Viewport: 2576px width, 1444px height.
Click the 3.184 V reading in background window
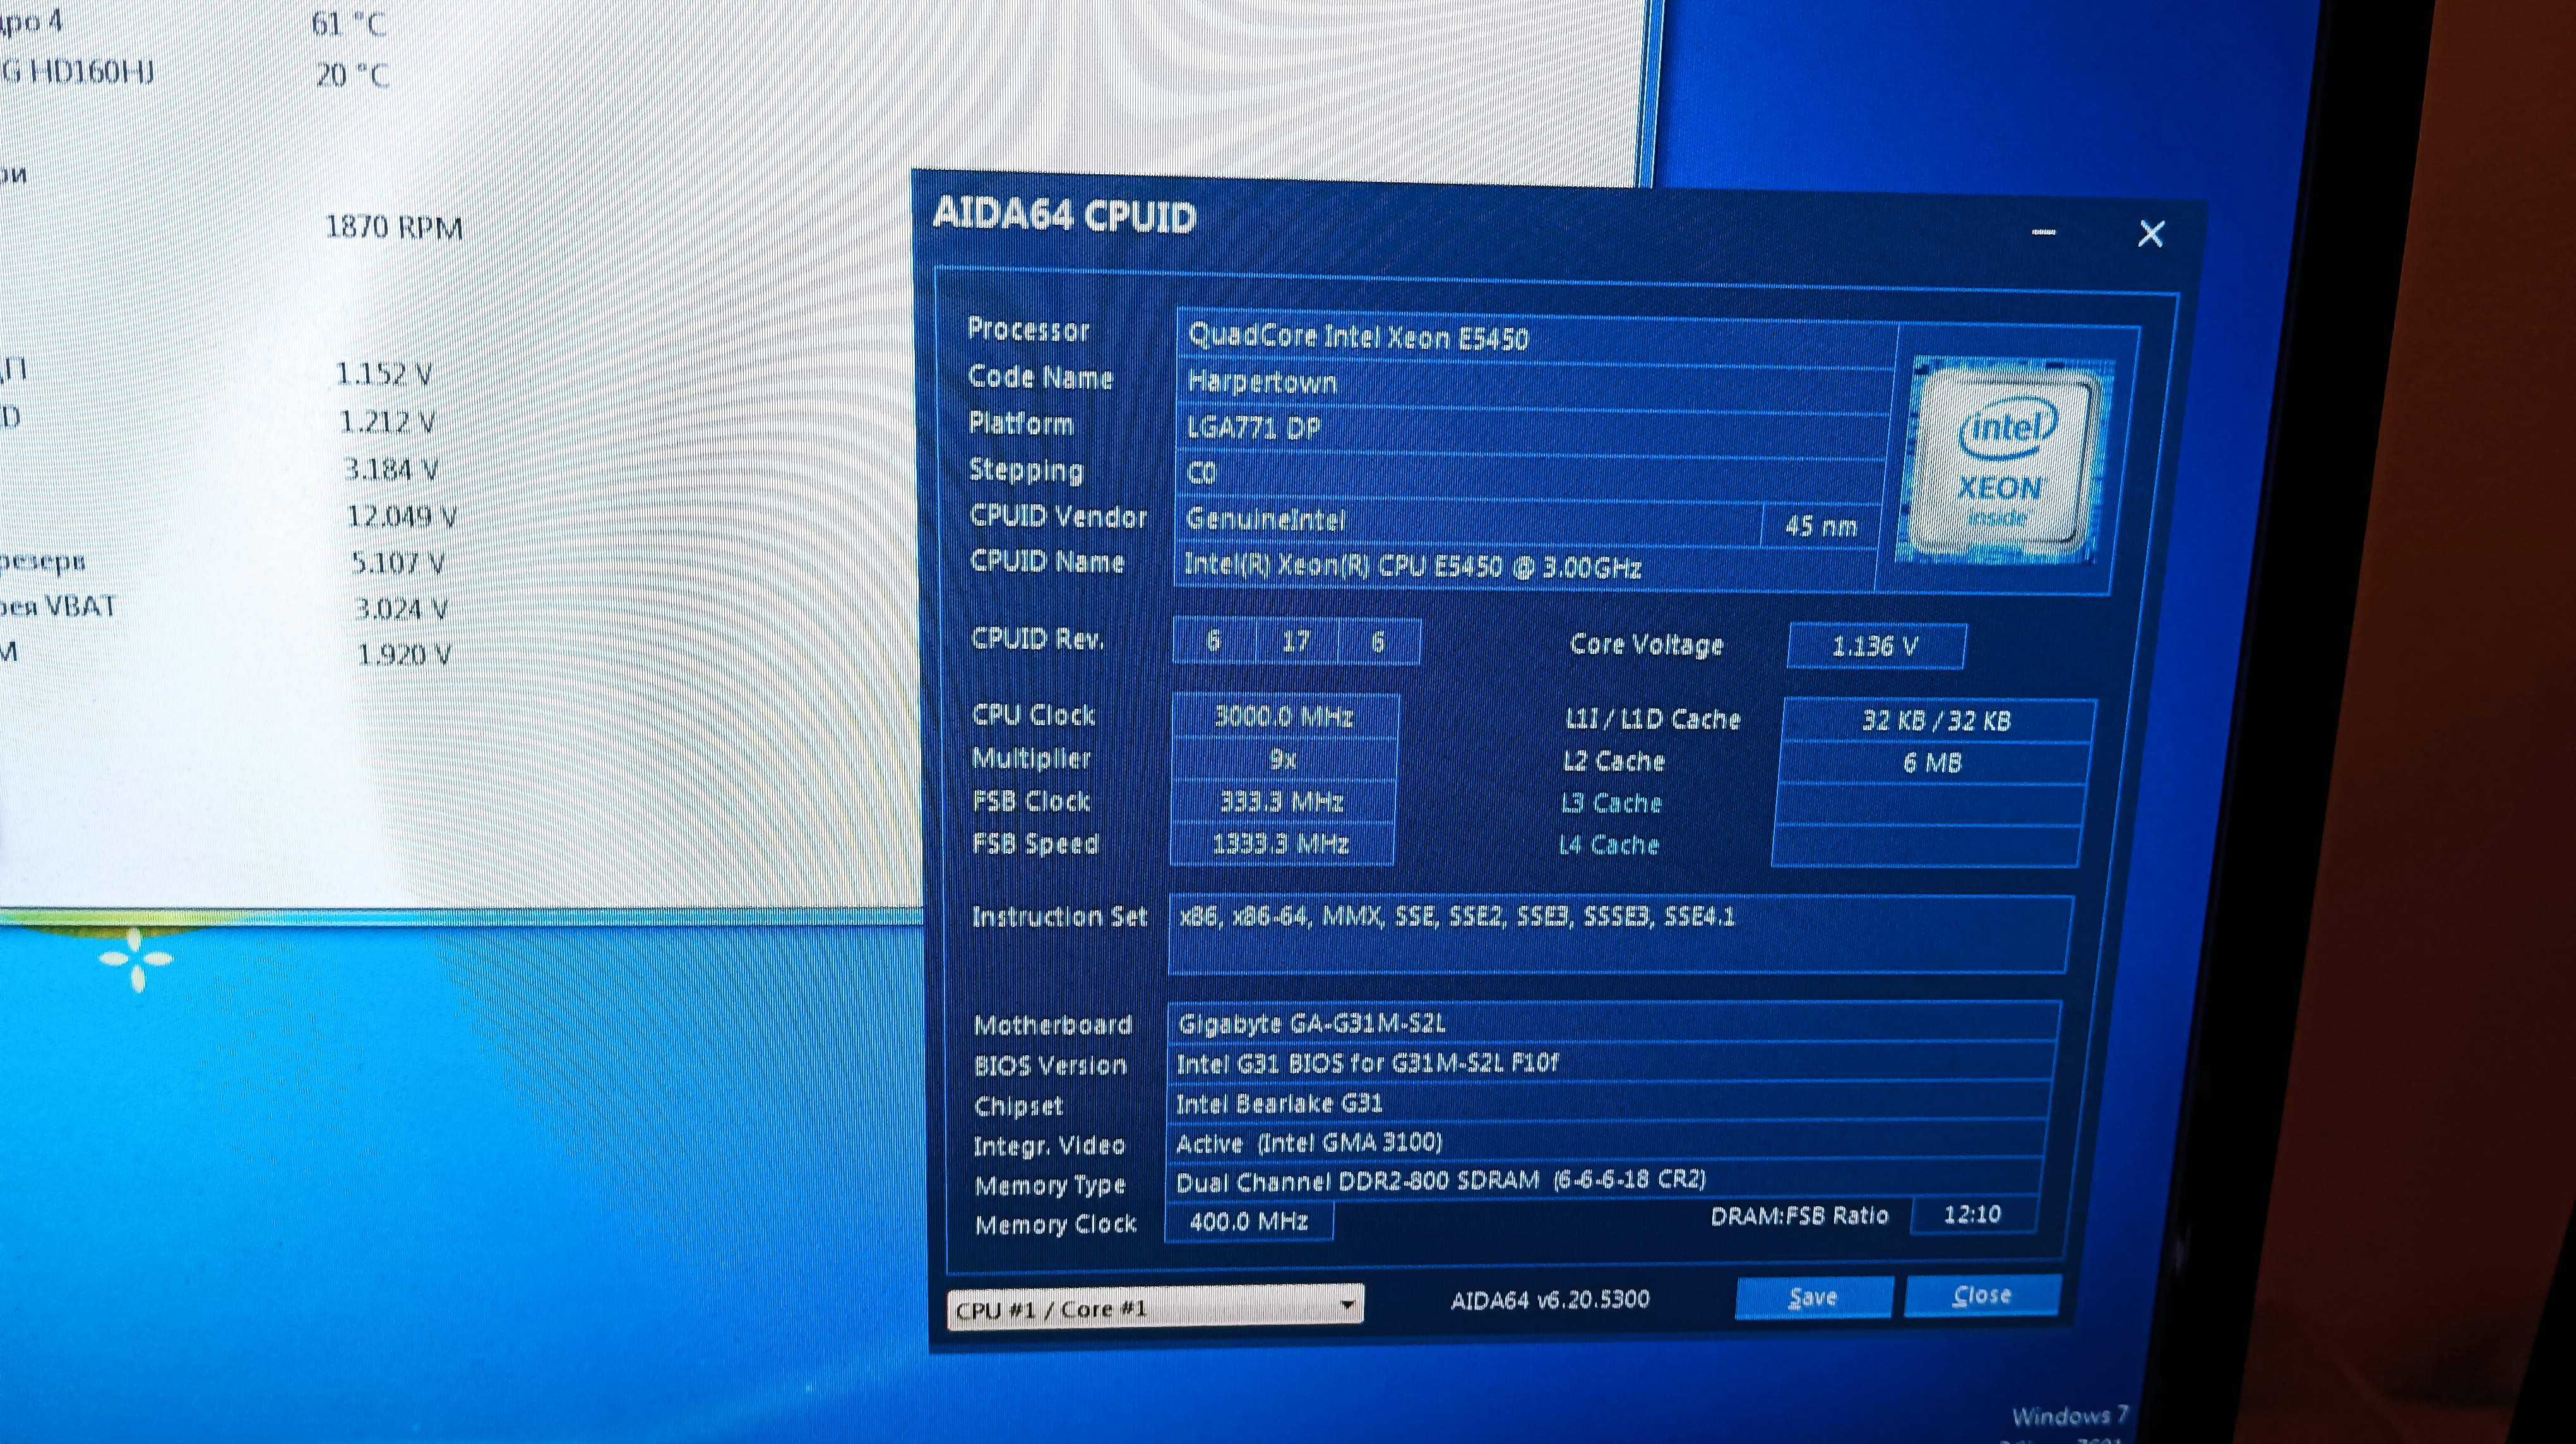391,469
